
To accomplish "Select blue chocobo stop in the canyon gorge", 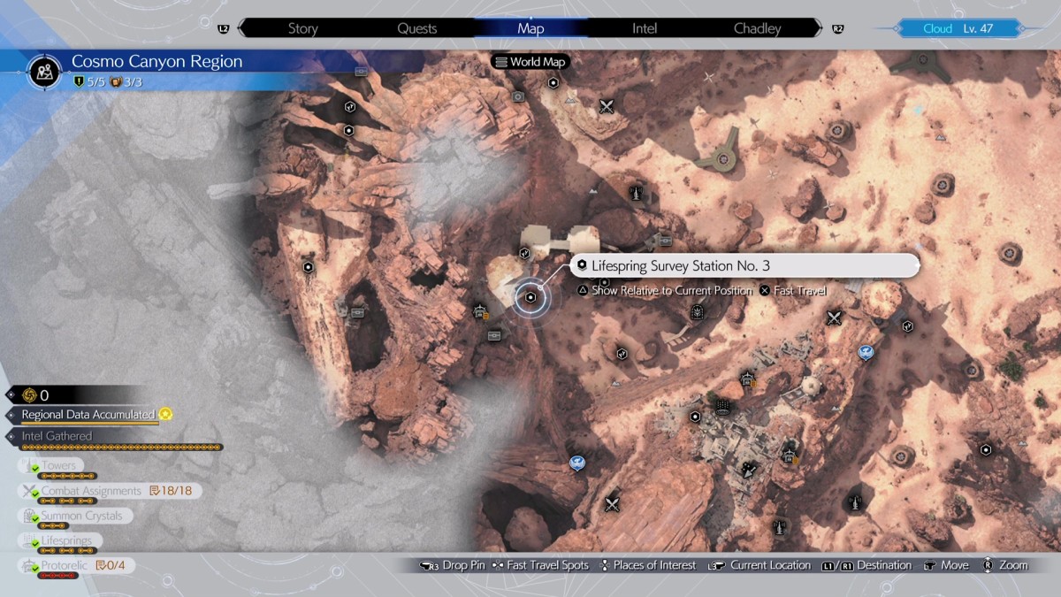I will coord(577,462).
